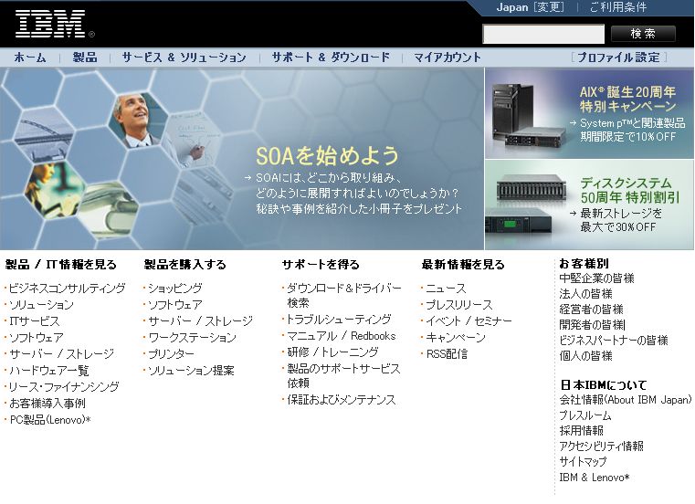Open the RSS配信 link

(x=447, y=354)
